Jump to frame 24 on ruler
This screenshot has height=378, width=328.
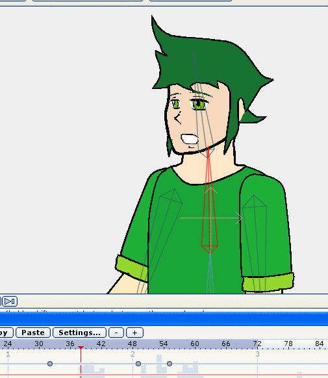pos(8,344)
